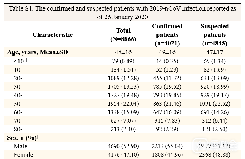Screen dimensions: 245x159
Task: Click the 80- age group row label
Action: tap(18, 129)
